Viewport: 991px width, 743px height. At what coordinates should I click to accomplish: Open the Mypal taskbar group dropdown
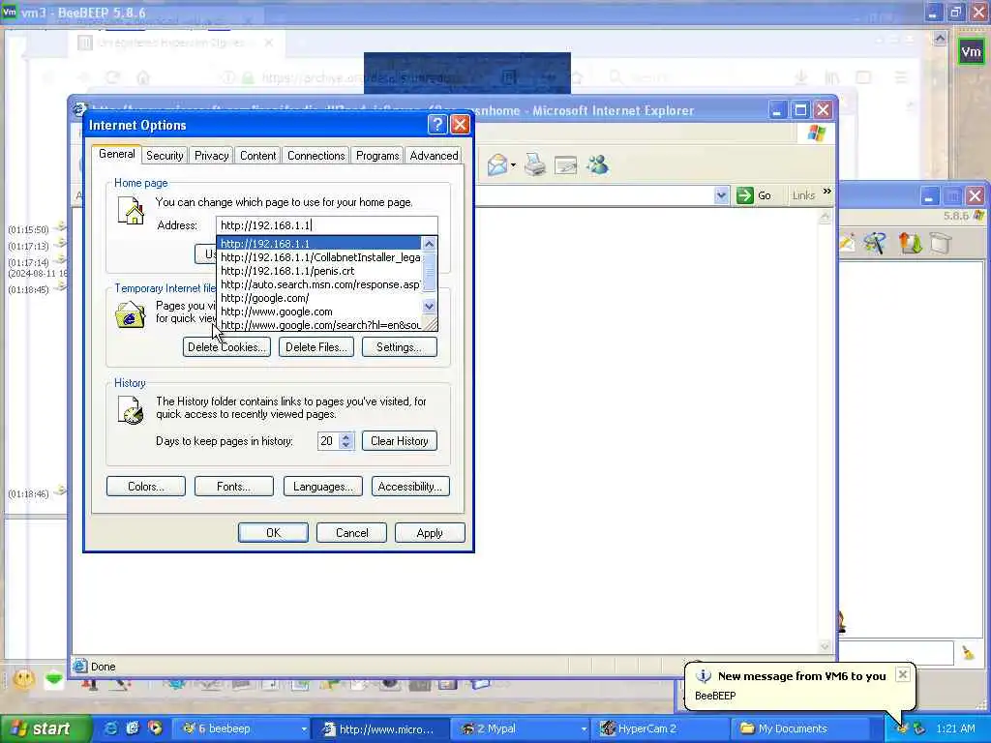pyautogui.click(x=584, y=729)
